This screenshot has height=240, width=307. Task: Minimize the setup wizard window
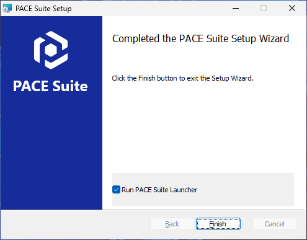(x=236, y=8)
